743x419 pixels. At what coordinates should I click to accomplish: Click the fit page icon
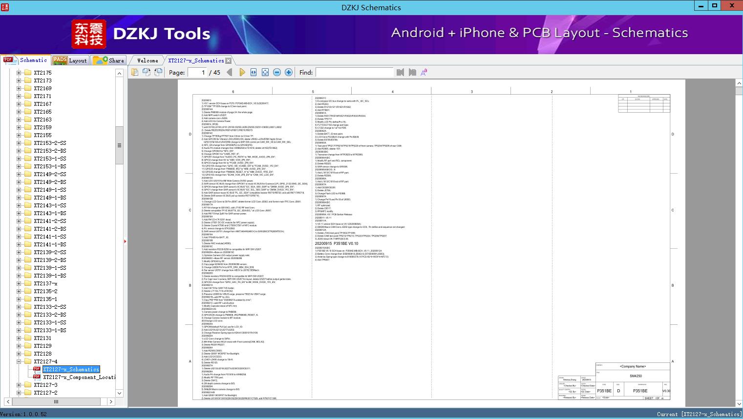point(265,72)
